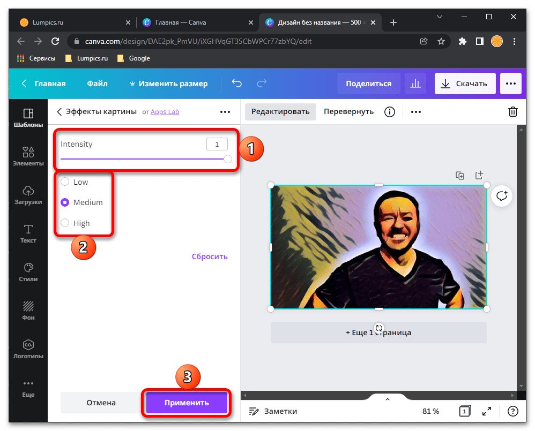Open the Логотипы sidebar panel
The image size is (535, 431).
pyautogui.click(x=28, y=349)
